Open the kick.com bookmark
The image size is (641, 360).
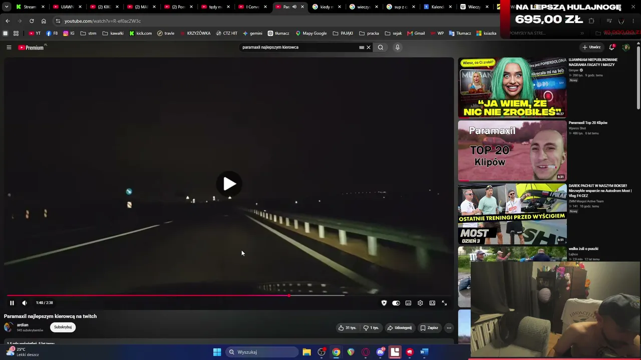point(140,33)
